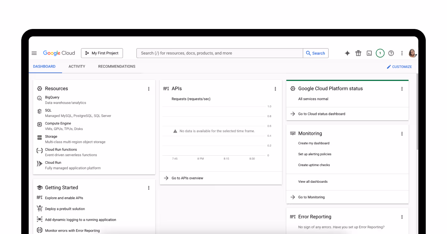This screenshot has width=447, height=234.
Task: Open Add dynamic logging to a running application
Action: point(80,220)
